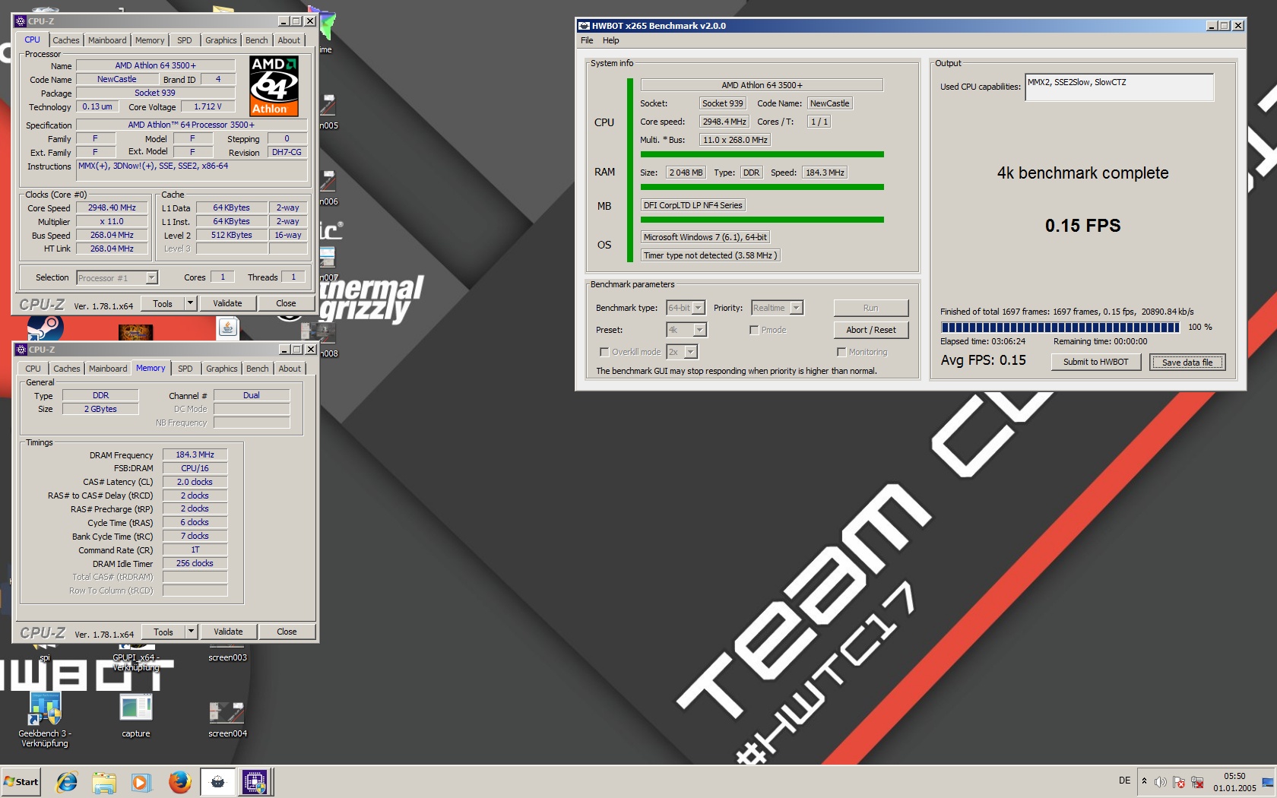
Task: Open Geekbench 3 desktop shortcut
Action: [45, 720]
